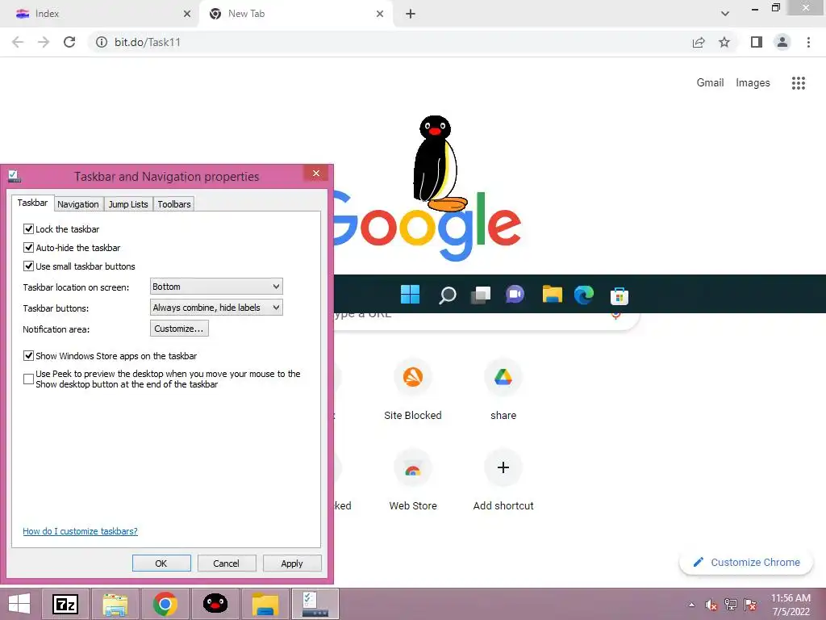Screen dimensions: 826x620
Task: Open Chrome tab search chevron
Action: click(x=725, y=14)
